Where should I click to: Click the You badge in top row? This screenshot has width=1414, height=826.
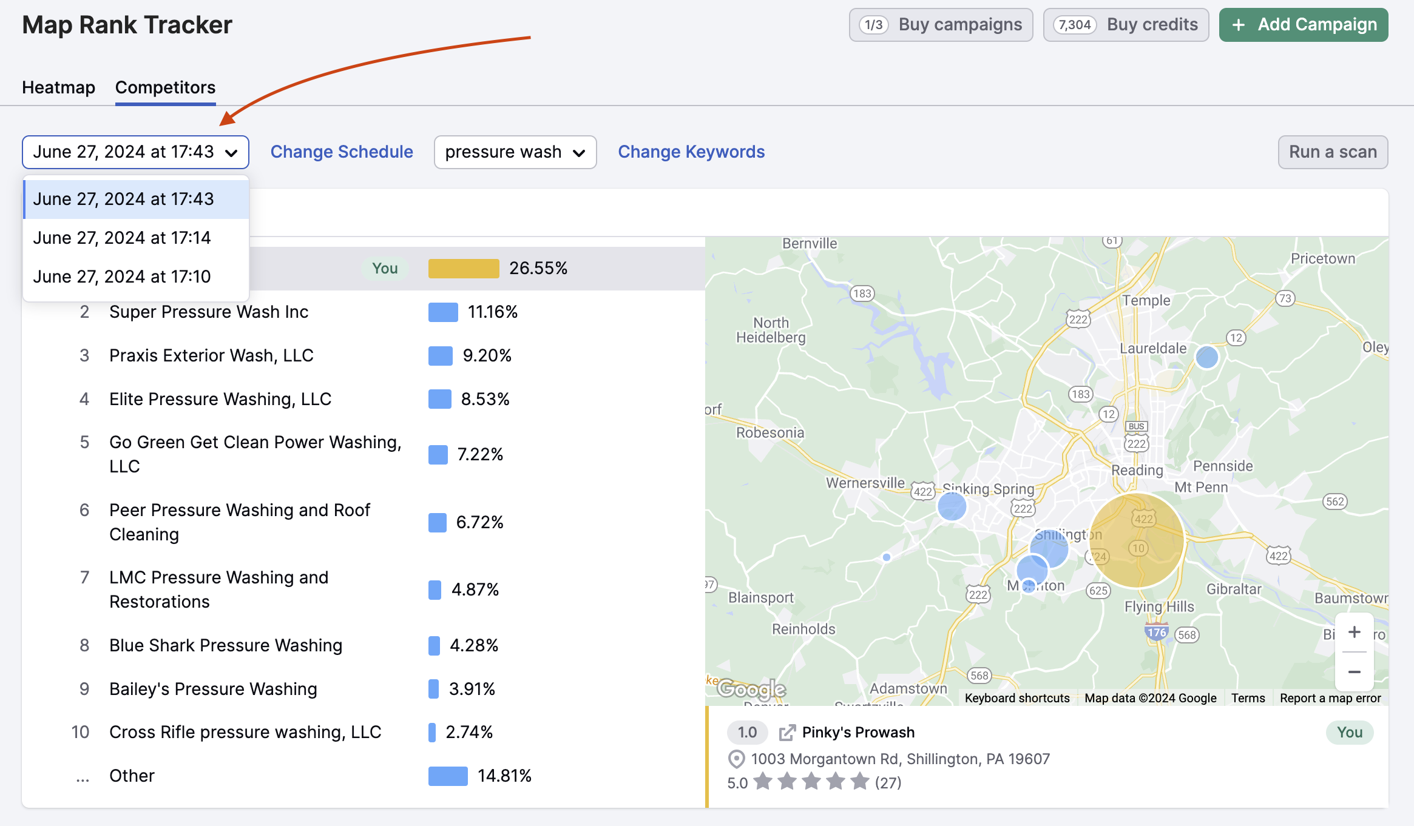point(385,268)
